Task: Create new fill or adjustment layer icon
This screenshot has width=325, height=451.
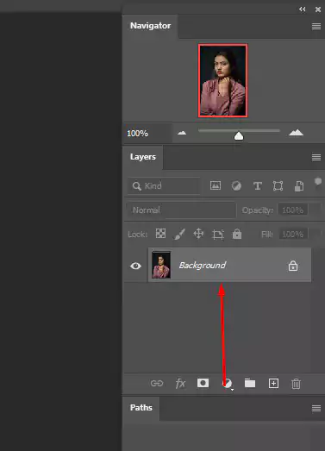Action: [228, 384]
